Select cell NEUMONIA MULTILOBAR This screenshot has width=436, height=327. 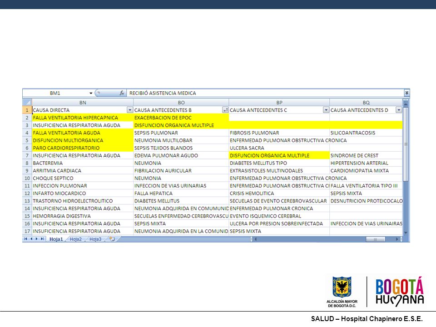(x=181, y=140)
